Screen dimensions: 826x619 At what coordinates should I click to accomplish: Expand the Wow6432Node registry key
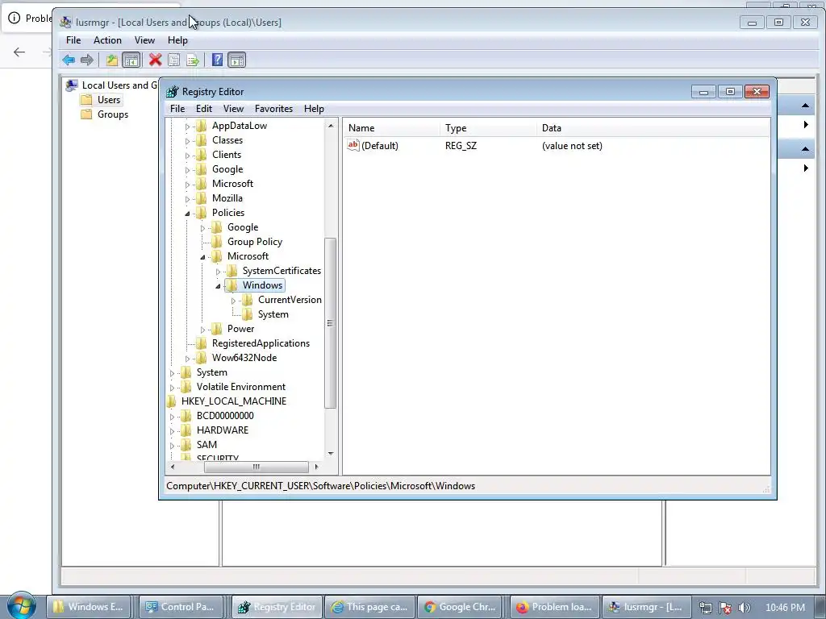coord(187,359)
